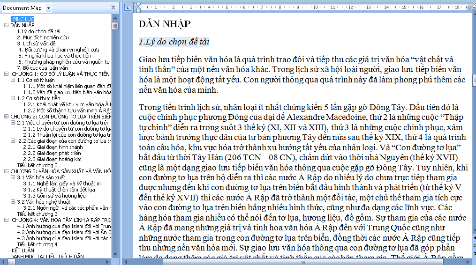Select MỤC LỤC in Document Map

click(23, 19)
